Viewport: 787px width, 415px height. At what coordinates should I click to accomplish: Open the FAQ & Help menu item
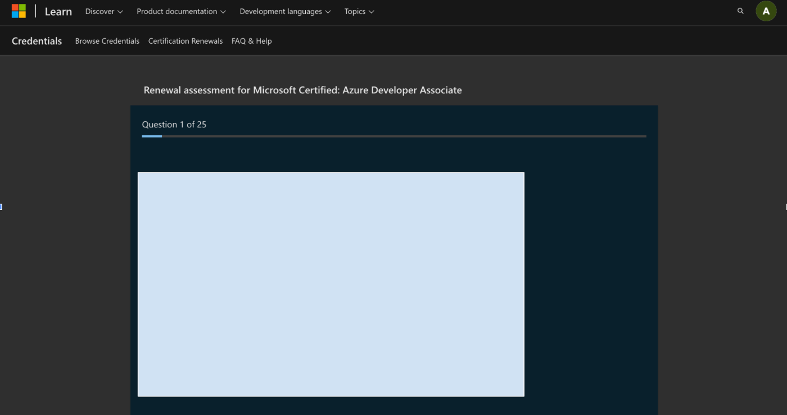pos(251,41)
